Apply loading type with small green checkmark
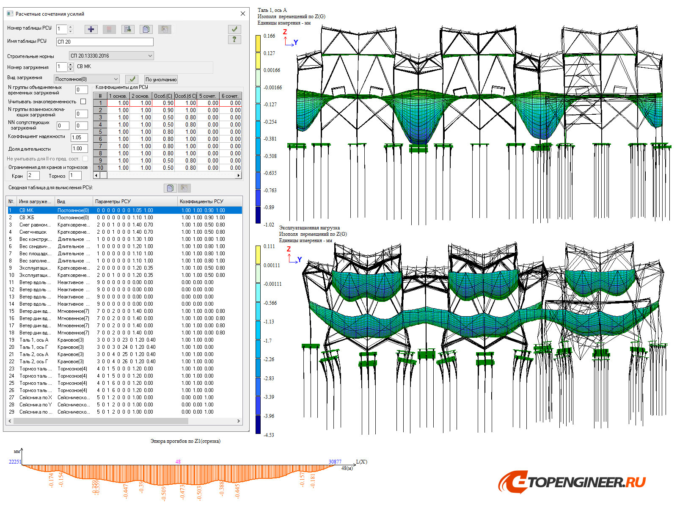 point(132,79)
